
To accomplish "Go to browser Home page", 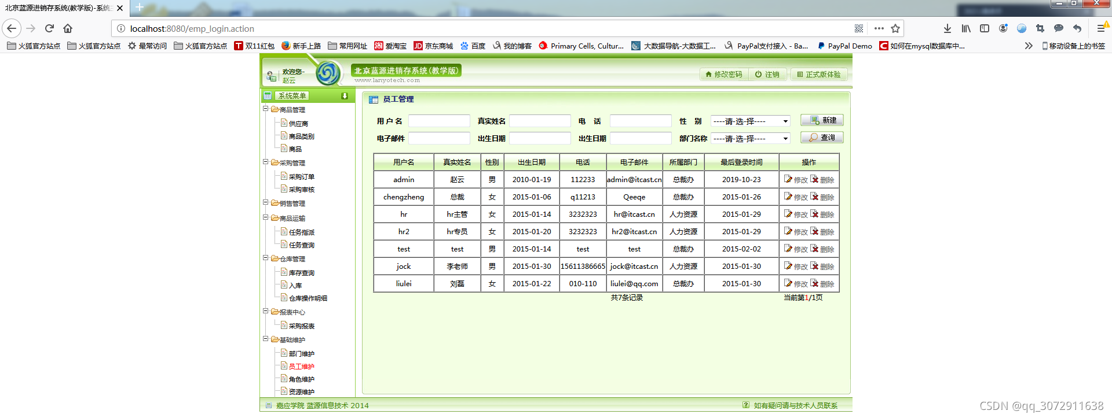I will (x=68, y=28).
